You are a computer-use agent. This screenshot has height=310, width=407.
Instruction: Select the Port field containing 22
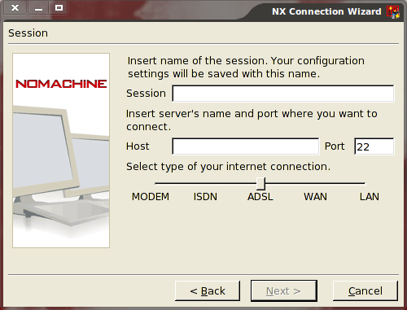(x=374, y=146)
